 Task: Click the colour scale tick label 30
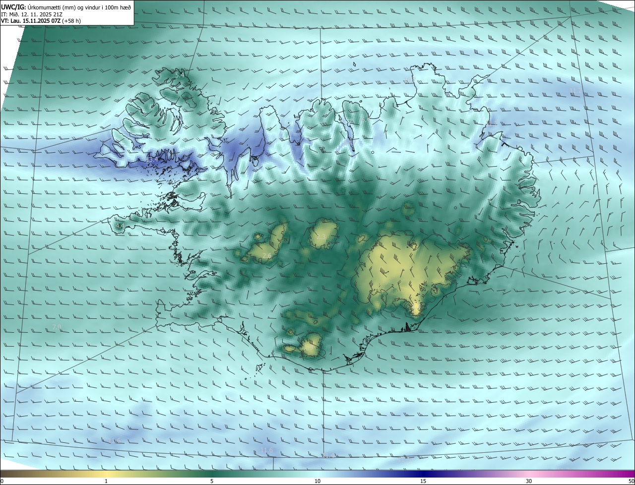click(529, 482)
